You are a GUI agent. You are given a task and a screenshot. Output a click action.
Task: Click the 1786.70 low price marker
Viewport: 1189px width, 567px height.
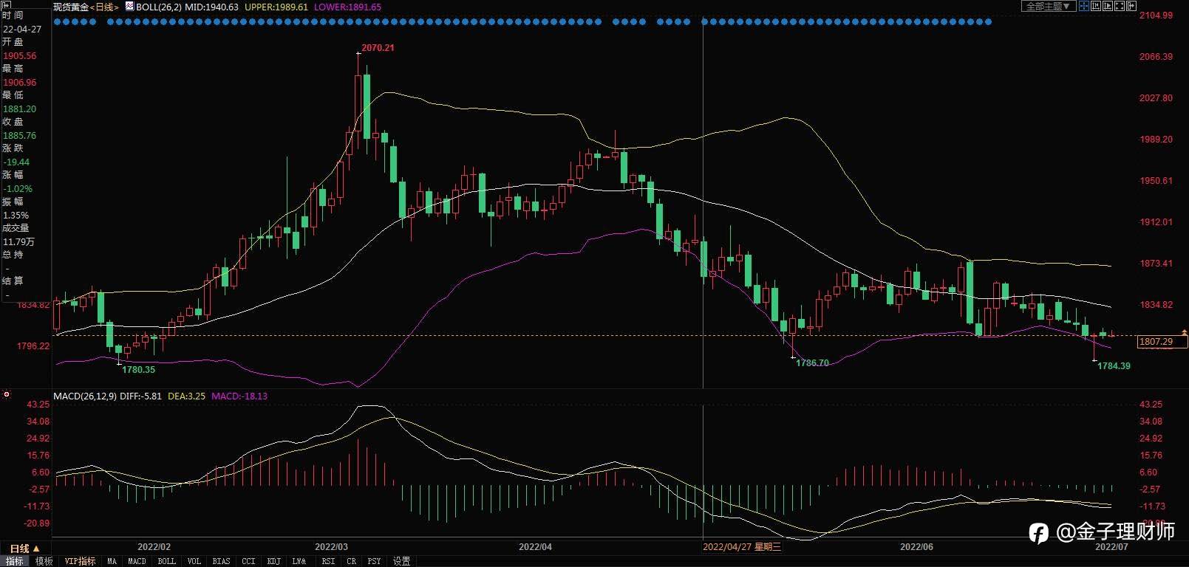[x=812, y=363]
